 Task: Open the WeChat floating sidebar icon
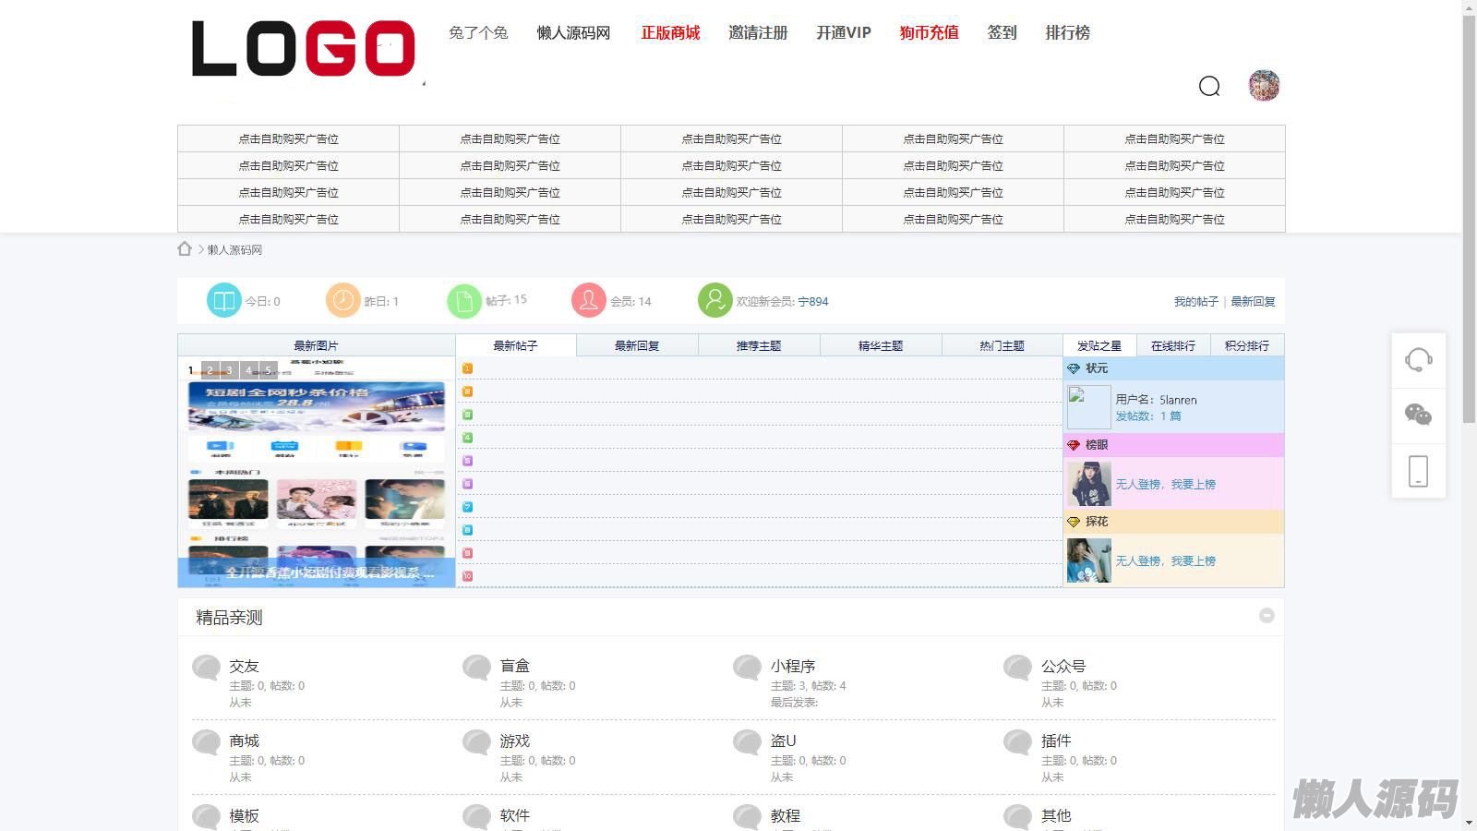(1418, 415)
